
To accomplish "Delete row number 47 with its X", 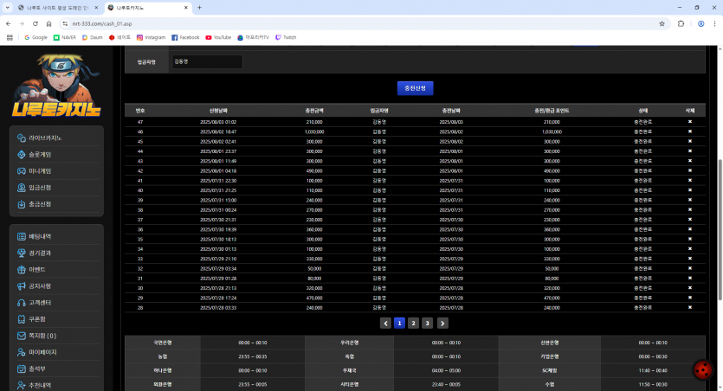I will tap(690, 122).
